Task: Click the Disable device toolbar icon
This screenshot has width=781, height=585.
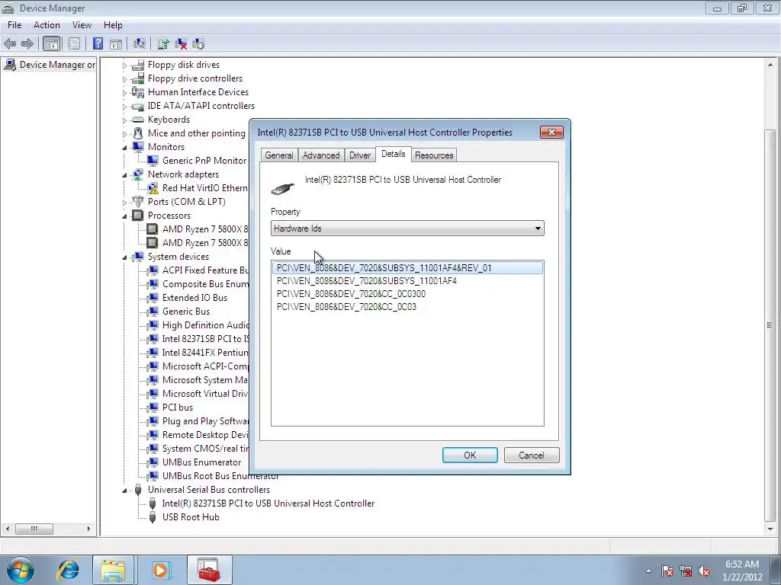Action: click(x=198, y=43)
